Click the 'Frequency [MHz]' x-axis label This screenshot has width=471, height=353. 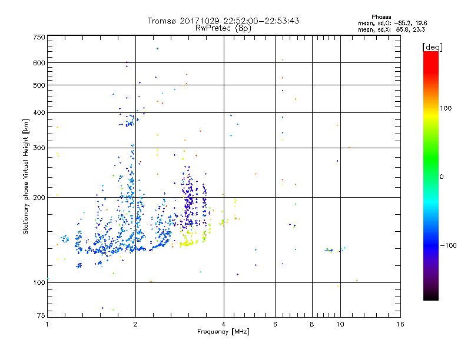[223, 332]
